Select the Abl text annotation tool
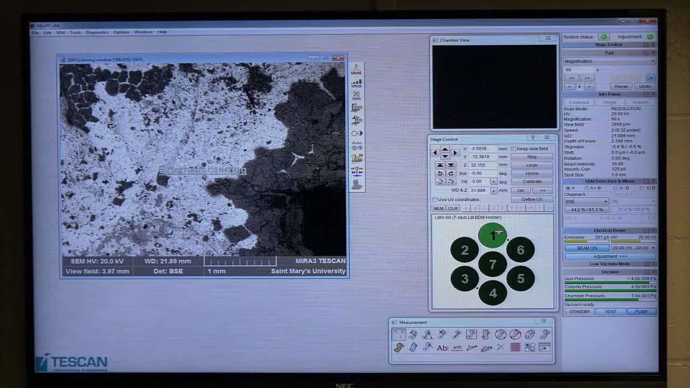Image resolution: width=690 pixels, height=388 pixels. (x=442, y=348)
